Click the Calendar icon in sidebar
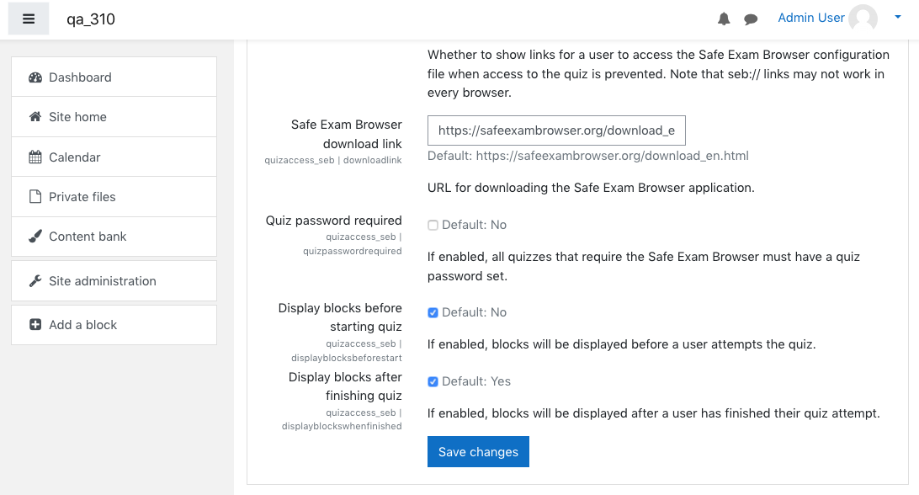This screenshot has width=919, height=495. (35, 157)
